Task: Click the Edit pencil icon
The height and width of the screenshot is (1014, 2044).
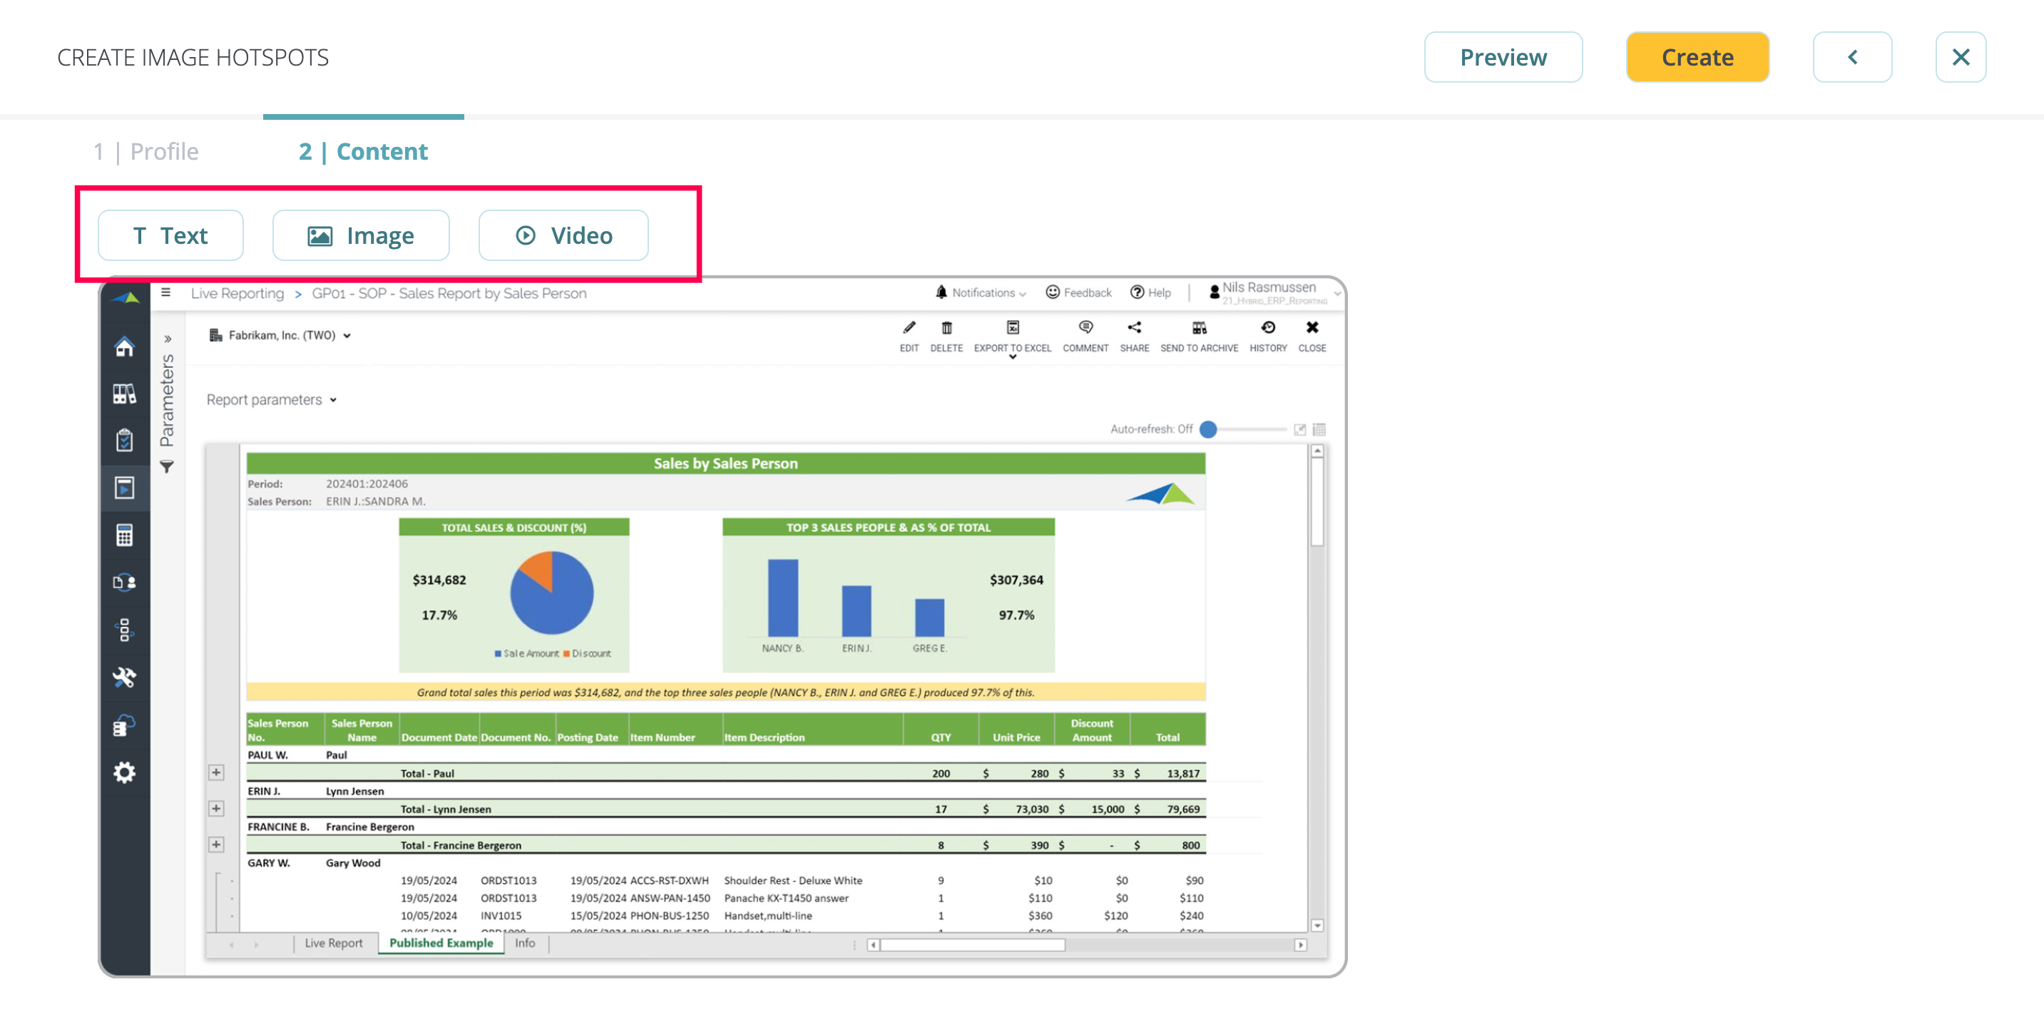Action: pyautogui.click(x=909, y=329)
